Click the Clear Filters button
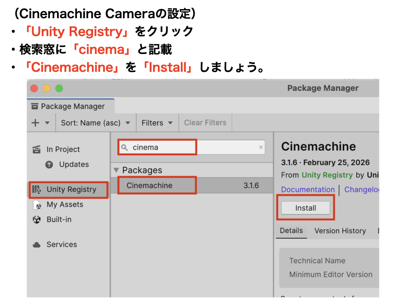Image resolution: width=406 pixels, height=305 pixels. 205,123
